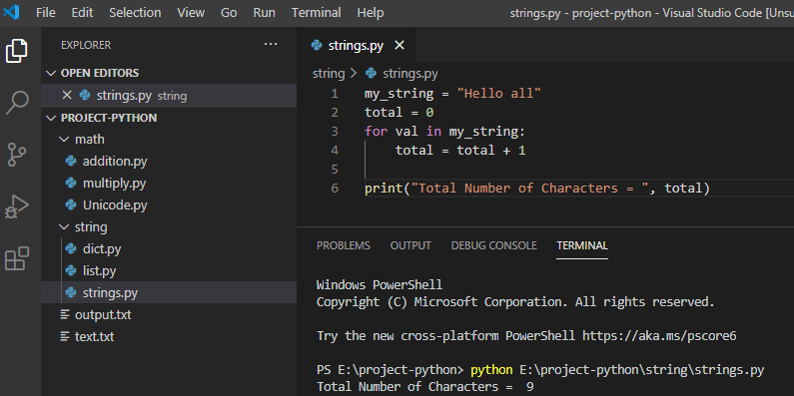Click the strings.py breadcrumb segment

tap(410, 74)
